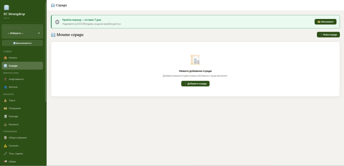Screen dimensions: 344x166
Task: Click the dropdown chevron beside Изберете
Action: point(39,33)
